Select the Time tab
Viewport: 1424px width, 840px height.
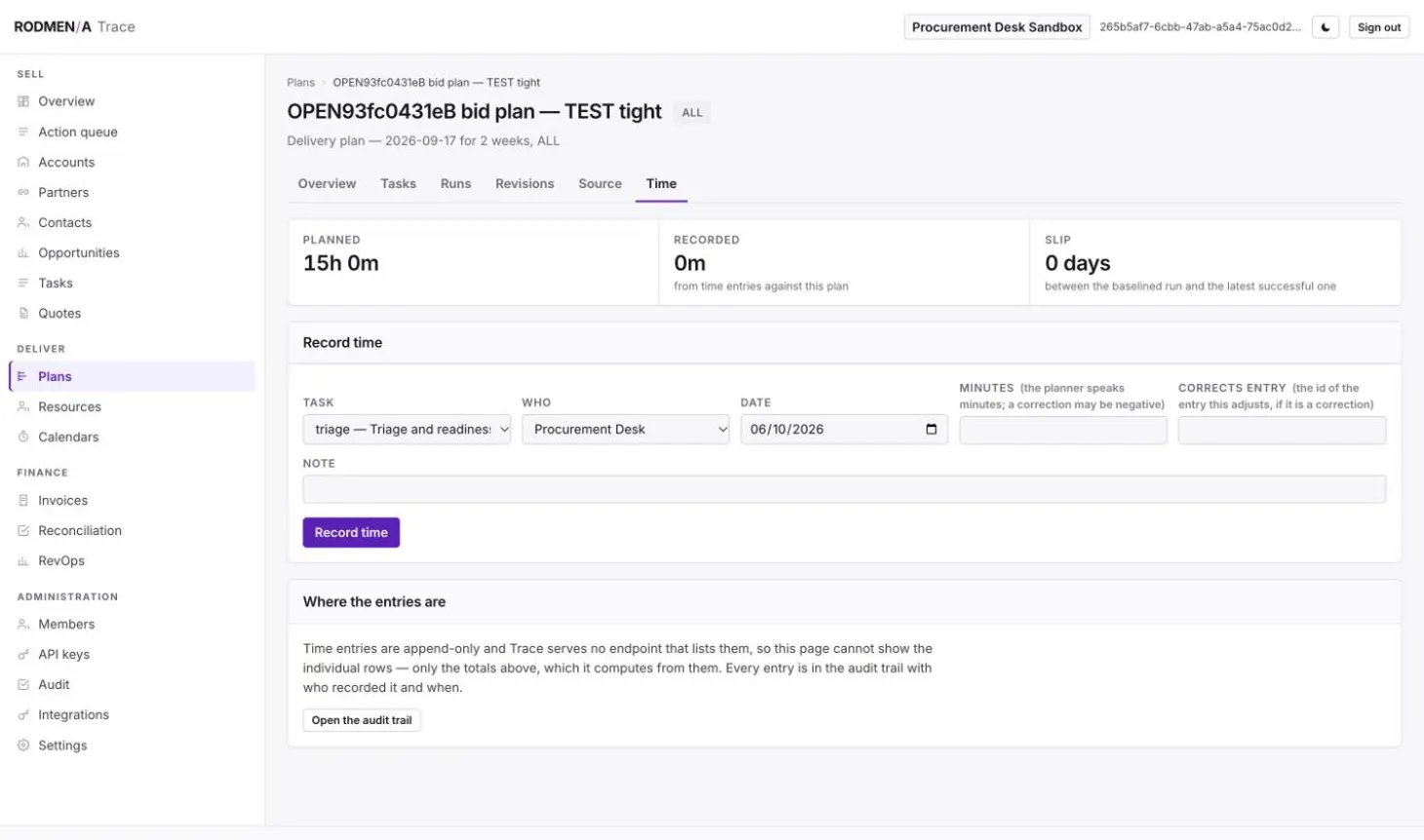pyautogui.click(x=661, y=183)
